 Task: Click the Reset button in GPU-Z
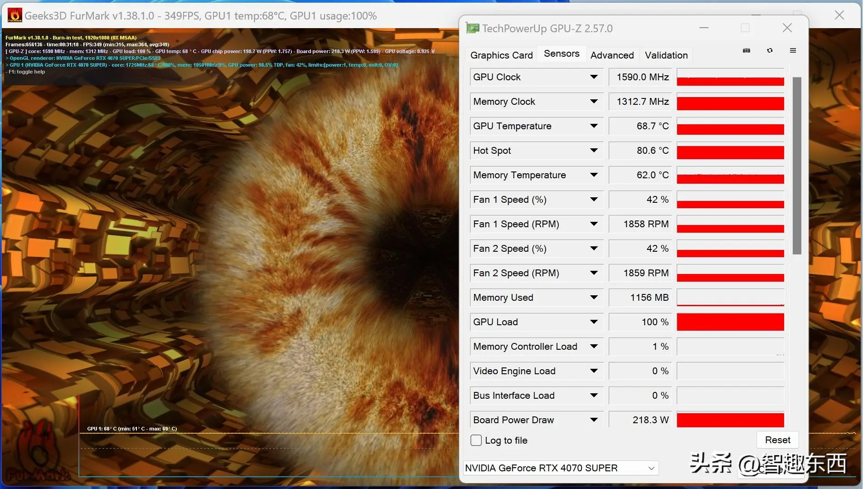(777, 440)
